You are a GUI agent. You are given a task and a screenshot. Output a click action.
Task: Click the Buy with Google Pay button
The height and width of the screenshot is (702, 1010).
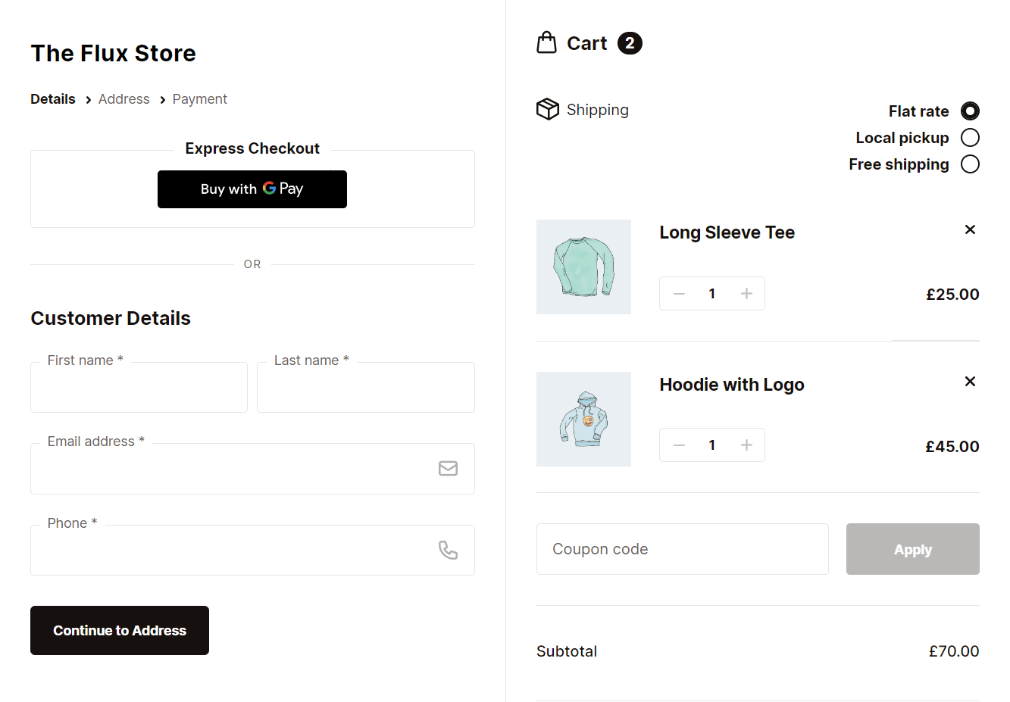(x=252, y=189)
